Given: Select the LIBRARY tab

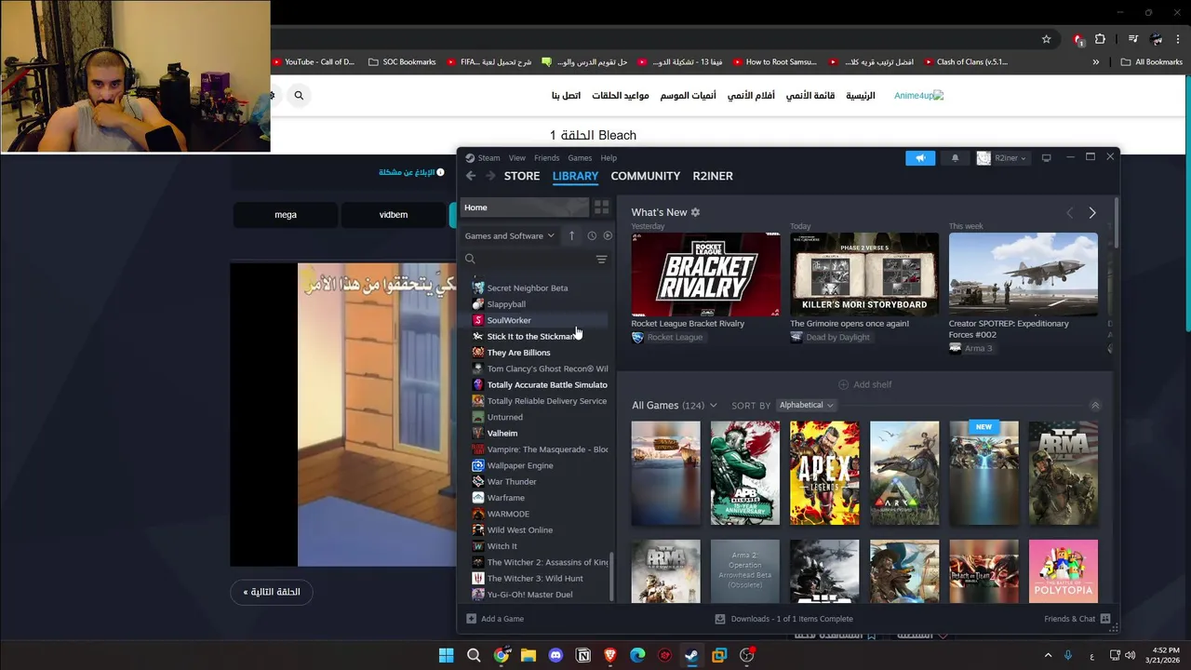Looking at the screenshot, I should tap(575, 176).
